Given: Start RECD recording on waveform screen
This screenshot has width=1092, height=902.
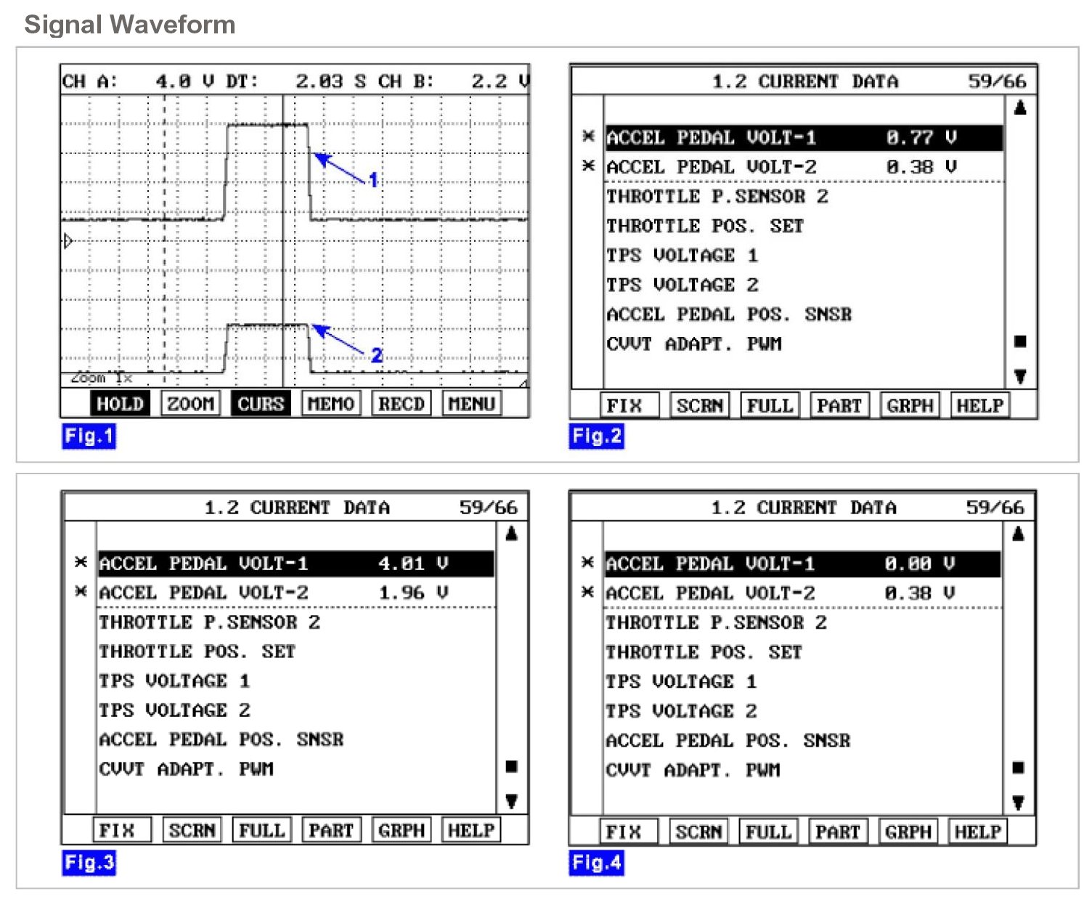Looking at the screenshot, I should (402, 404).
